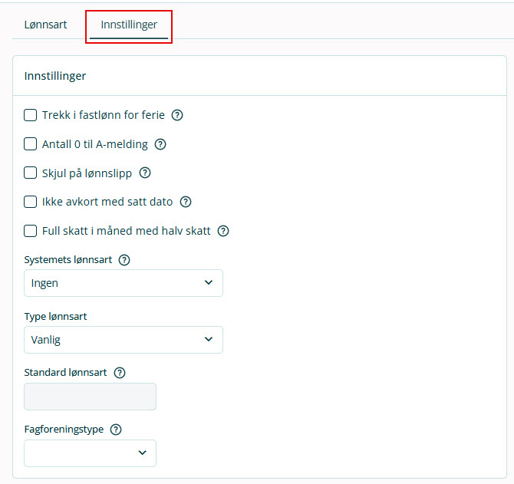Click the Innstillinger panel heading
This screenshot has width=514, height=484.
click(x=55, y=76)
